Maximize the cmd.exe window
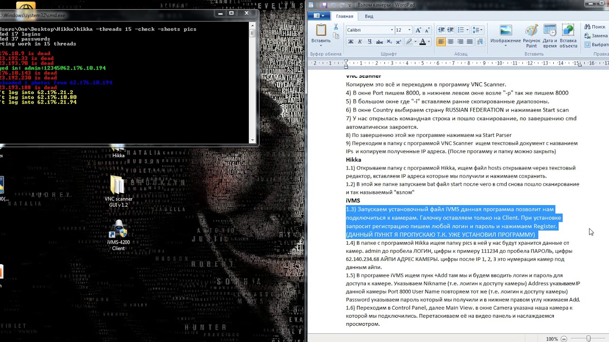Viewport: 609px width, 342px height. (x=231, y=13)
